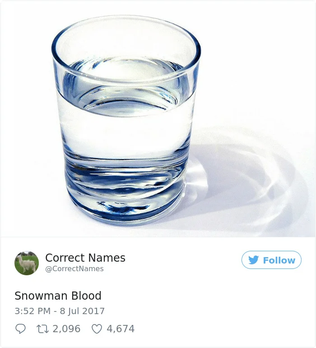The height and width of the screenshot is (348, 316).
Task: View the 4,674 likes count
Action: coord(121,329)
